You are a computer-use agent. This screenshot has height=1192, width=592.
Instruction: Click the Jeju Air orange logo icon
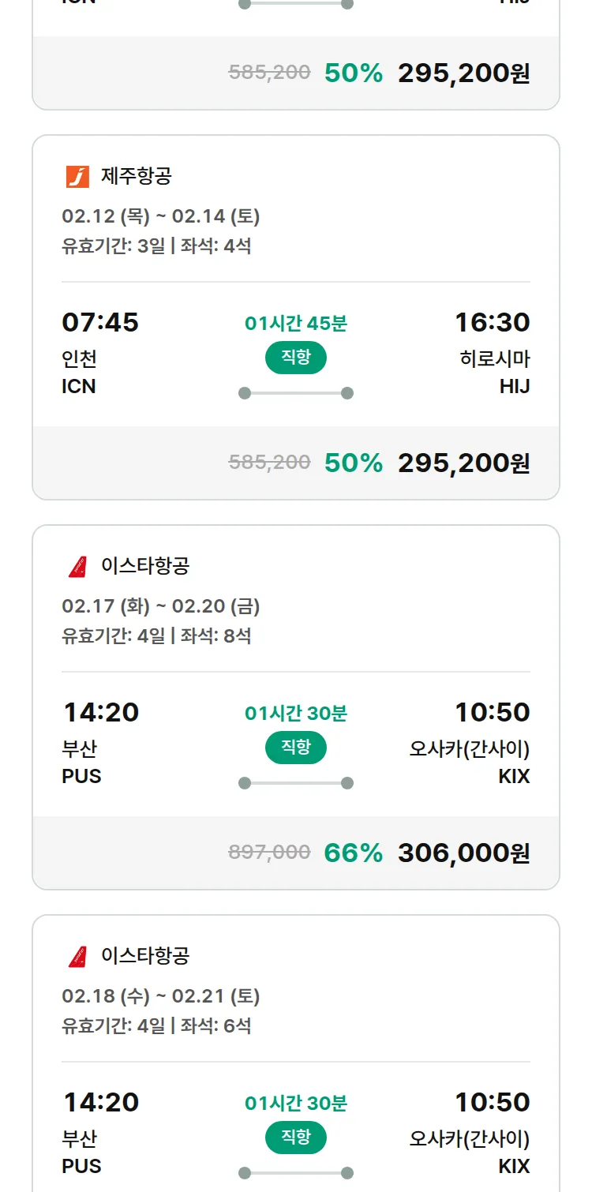(x=77, y=177)
